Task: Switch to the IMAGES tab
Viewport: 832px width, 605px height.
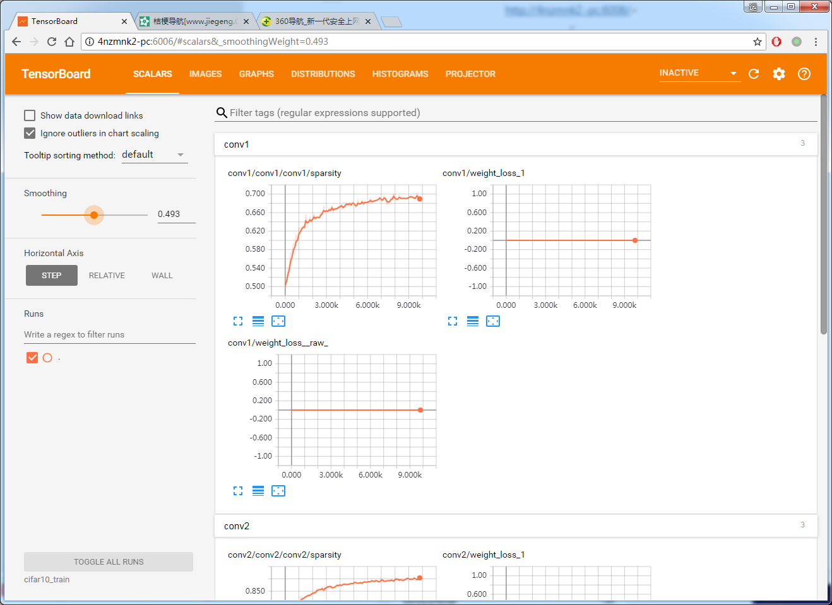Action: [205, 74]
